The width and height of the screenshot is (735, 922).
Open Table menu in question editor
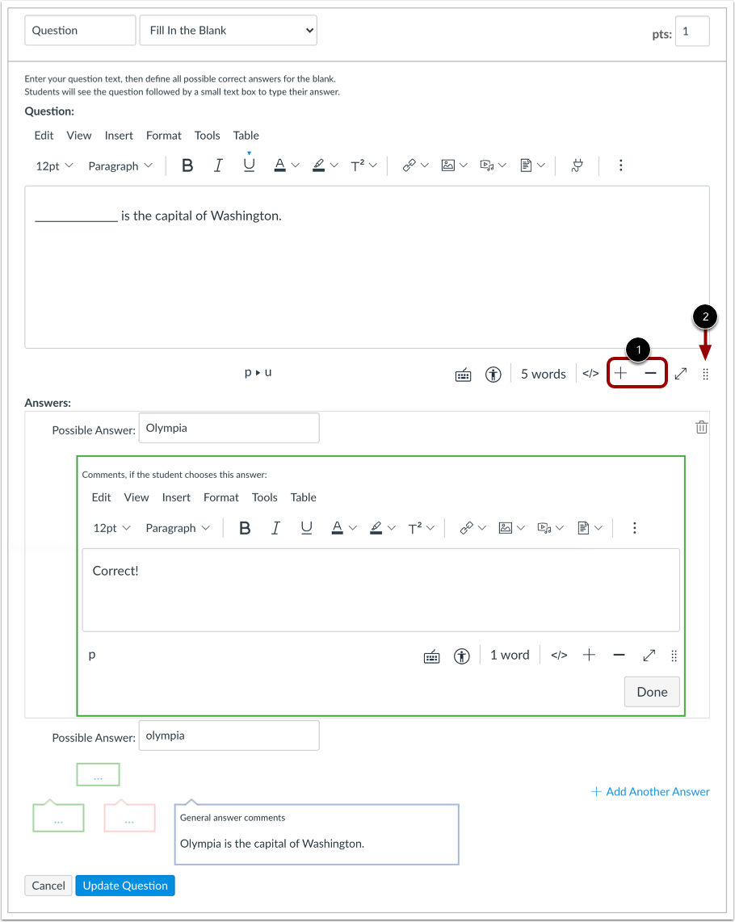point(246,136)
